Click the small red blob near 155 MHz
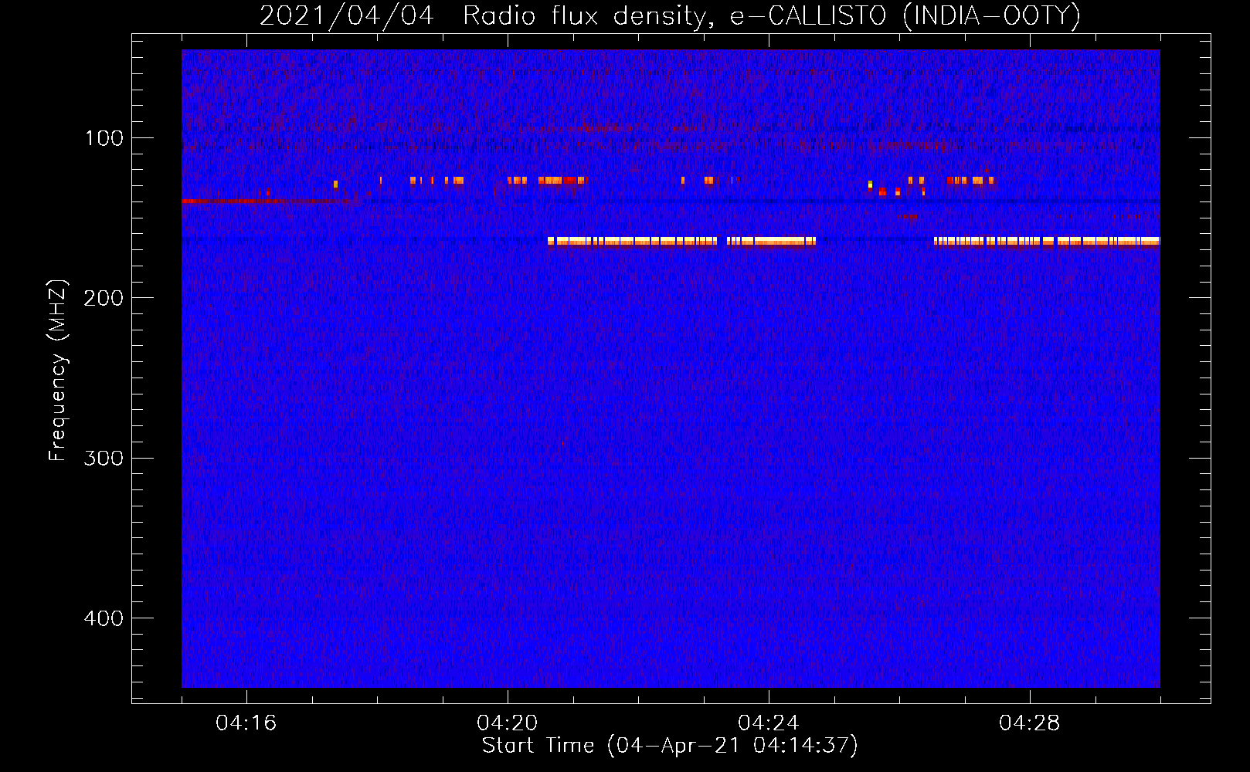 909,217
